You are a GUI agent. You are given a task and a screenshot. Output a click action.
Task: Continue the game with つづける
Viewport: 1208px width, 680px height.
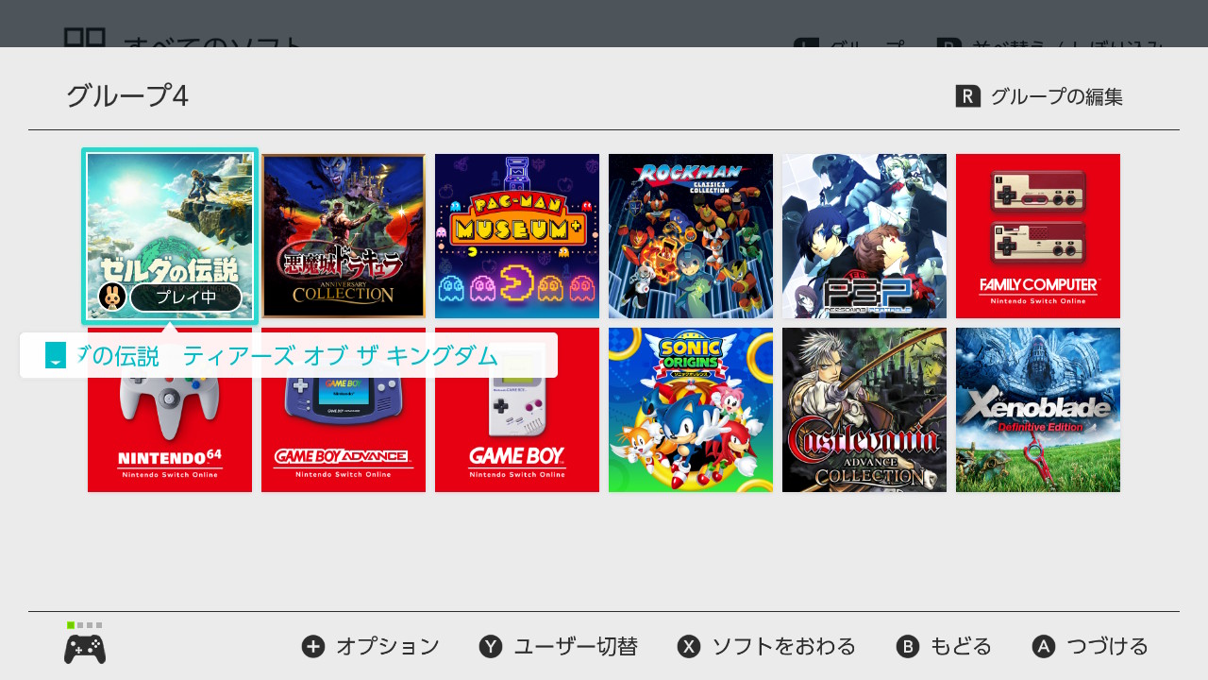1090,646
